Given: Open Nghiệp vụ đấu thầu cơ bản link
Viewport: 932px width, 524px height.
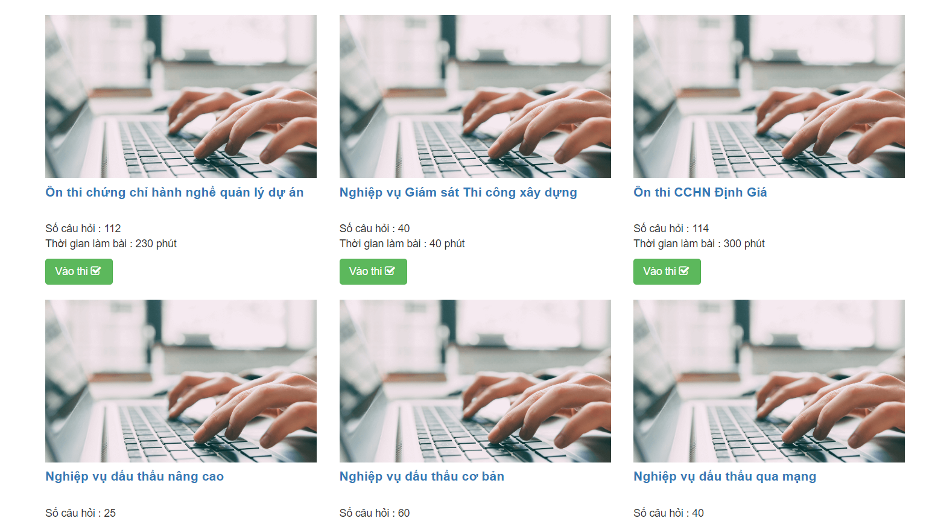Looking at the screenshot, I should [x=422, y=476].
